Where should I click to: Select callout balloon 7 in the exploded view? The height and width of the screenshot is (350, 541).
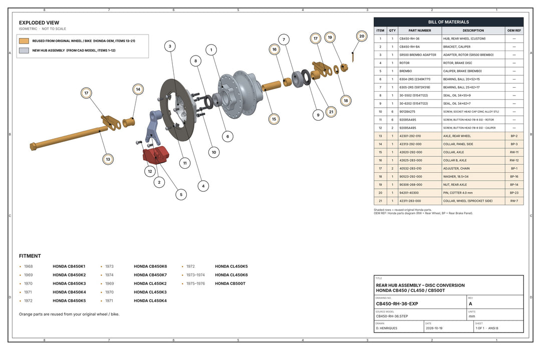click(284, 40)
